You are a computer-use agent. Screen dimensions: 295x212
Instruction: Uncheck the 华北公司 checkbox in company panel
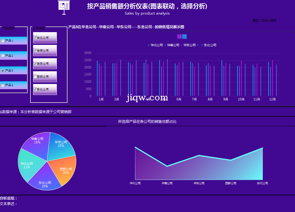[x=35, y=38]
